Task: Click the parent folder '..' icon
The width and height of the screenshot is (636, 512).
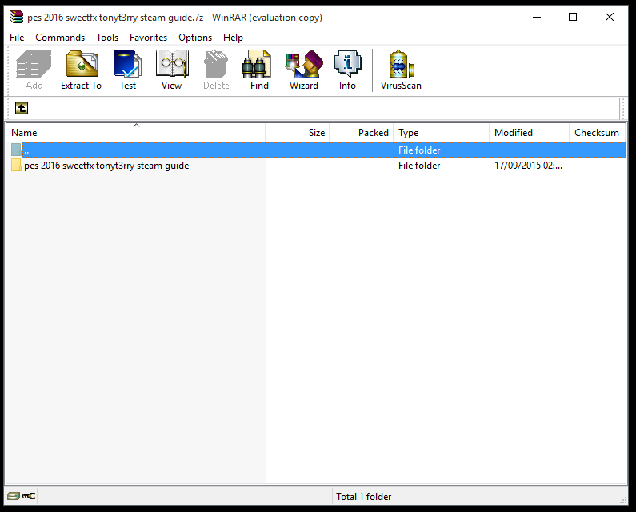Action: pos(16,150)
